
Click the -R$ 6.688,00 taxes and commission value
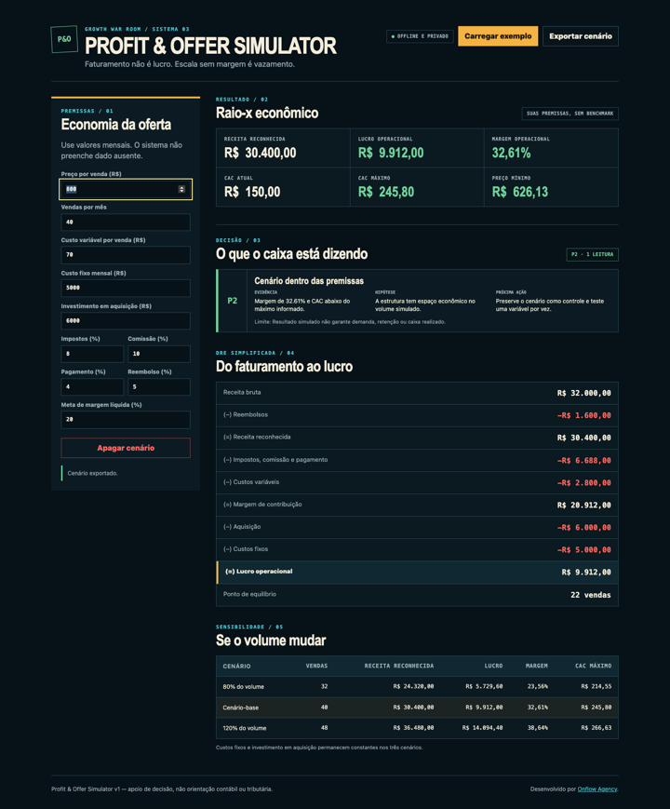[x=583, y=460]
